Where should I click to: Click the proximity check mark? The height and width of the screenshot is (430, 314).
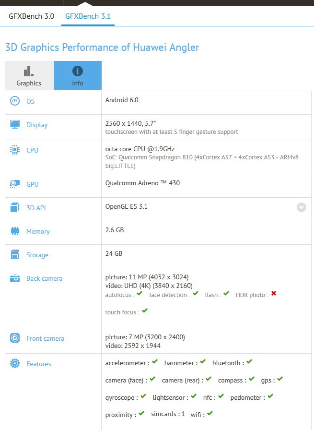pyautogui.click(x=141, y=413)
